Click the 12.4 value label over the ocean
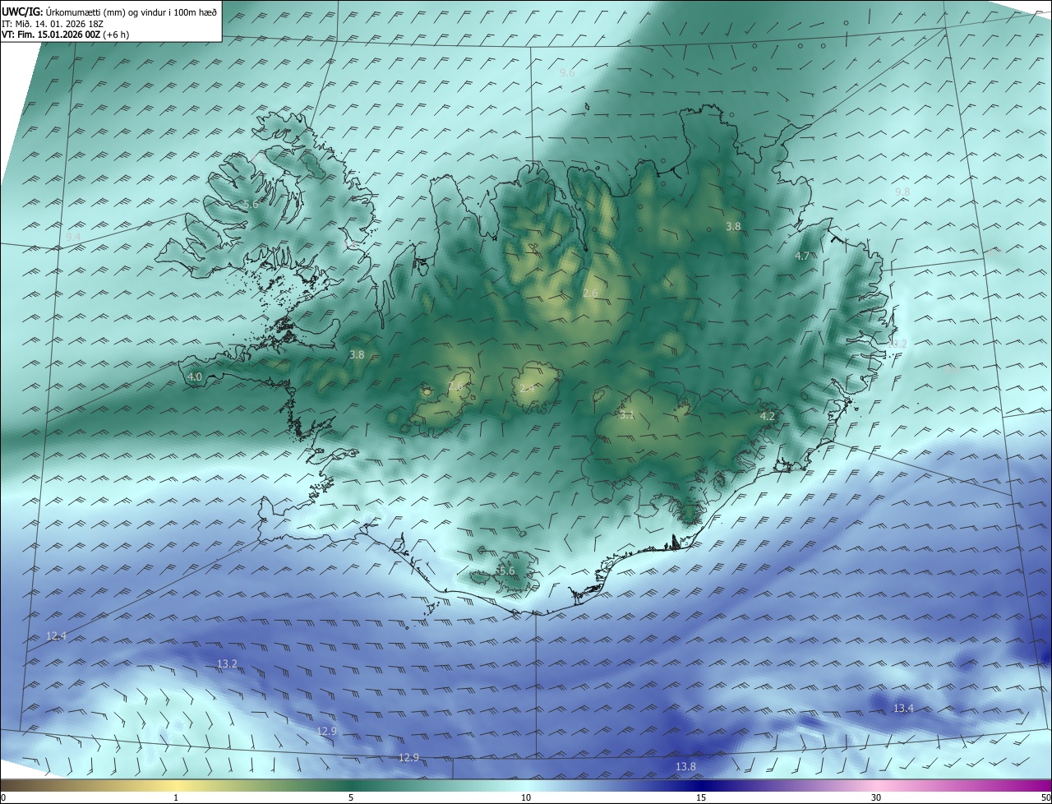The width and height of the screenshot is (1052, 804). click(57, 636)
